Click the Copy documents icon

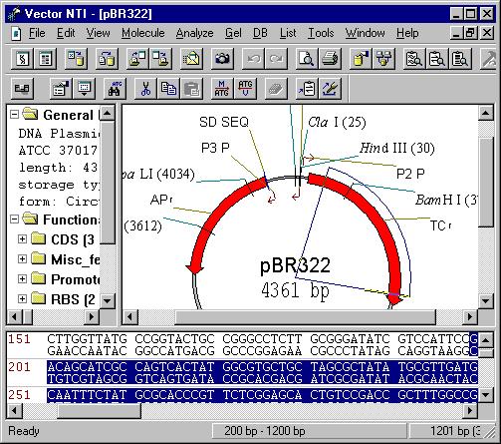(168, 89)
